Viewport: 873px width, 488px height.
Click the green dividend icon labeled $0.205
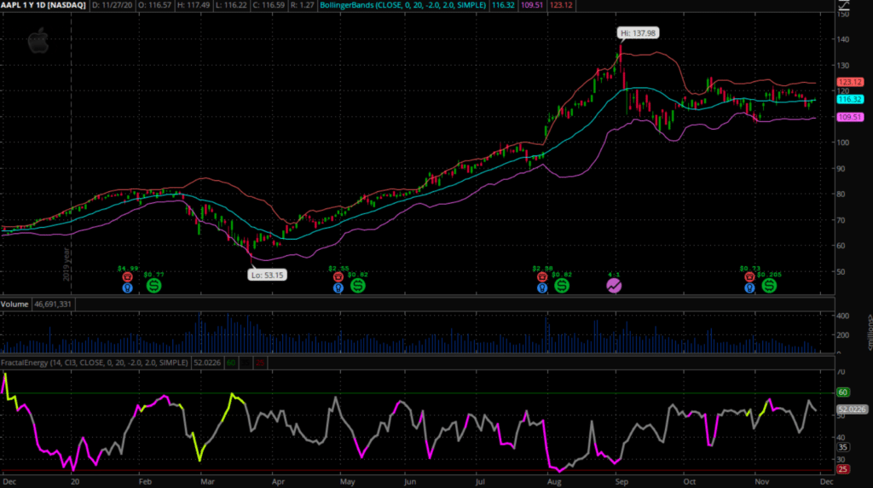(769, 286)
